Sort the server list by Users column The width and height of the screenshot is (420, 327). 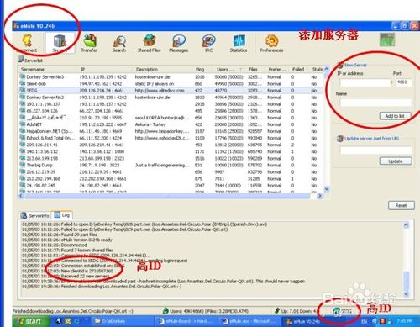tap(228, 69)
